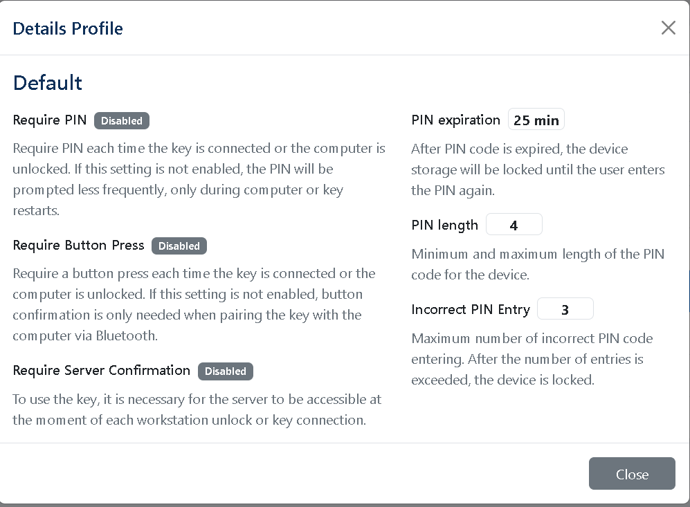The height and width of the screenshot is (507, 690).
Task: Click the Require PIN description paragraph
Action: (x=199, y=179)
